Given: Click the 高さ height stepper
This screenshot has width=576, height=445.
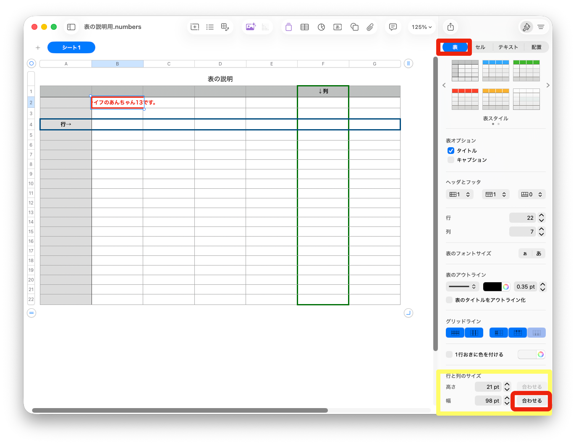Looking at the screenshot, I should [507, 387].
